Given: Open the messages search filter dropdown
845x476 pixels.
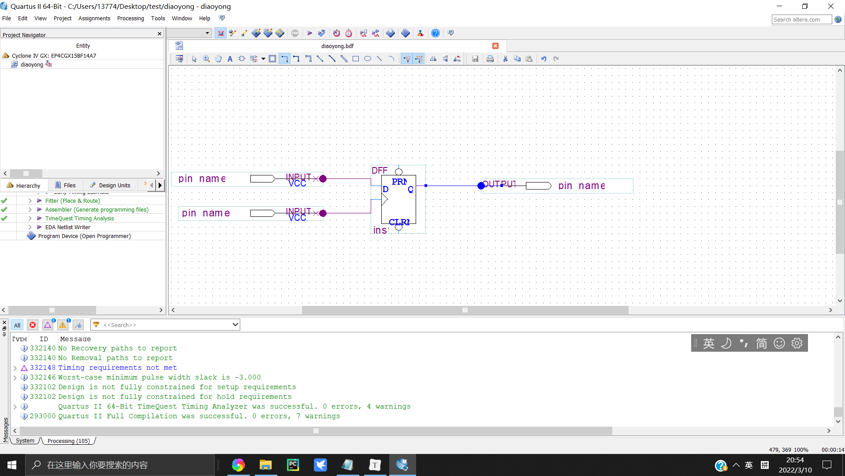Looking at the screenshot, I should (235, 325).
